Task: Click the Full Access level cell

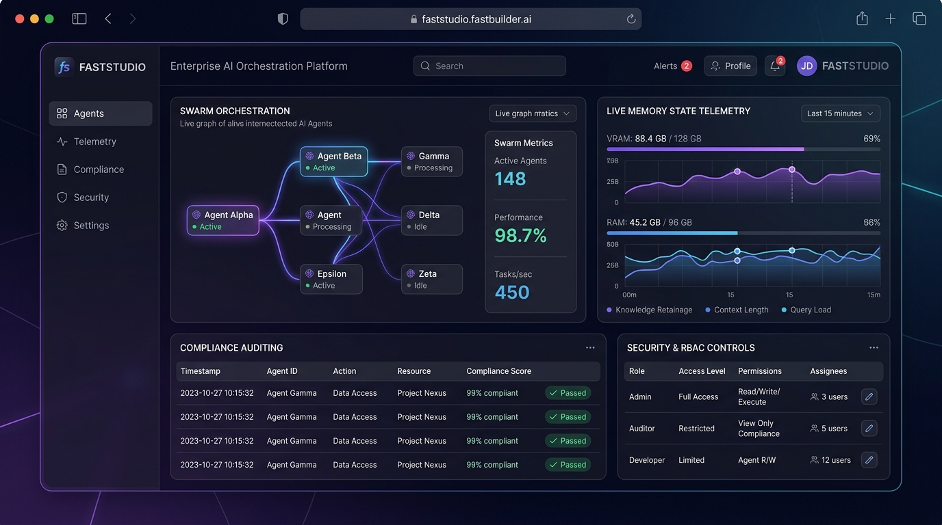Action: tap(698, 396)
